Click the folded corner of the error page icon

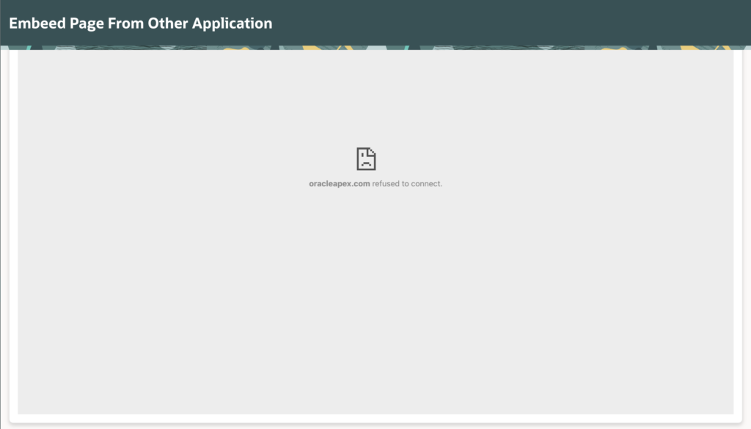373,150
